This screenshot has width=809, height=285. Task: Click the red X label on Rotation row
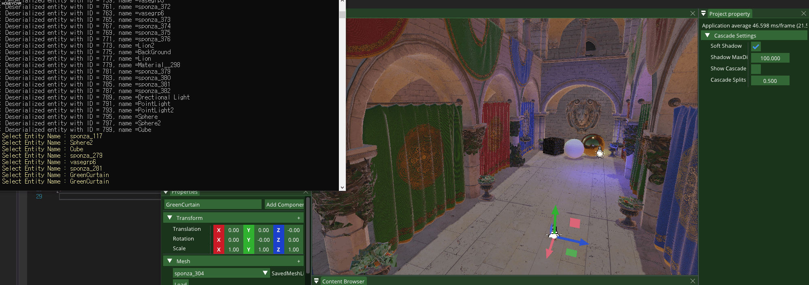[219, 240]
